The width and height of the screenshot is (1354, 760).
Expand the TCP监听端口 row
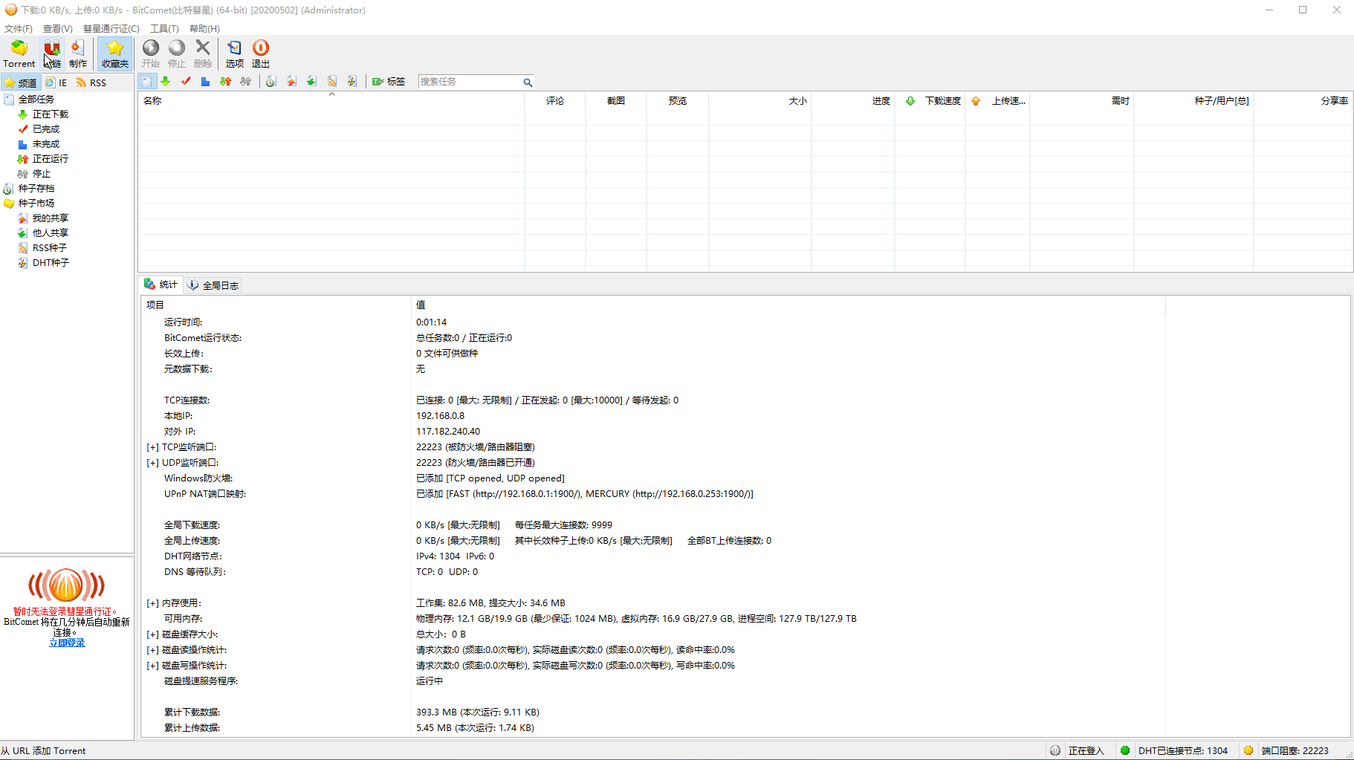[x=152, y=447]
